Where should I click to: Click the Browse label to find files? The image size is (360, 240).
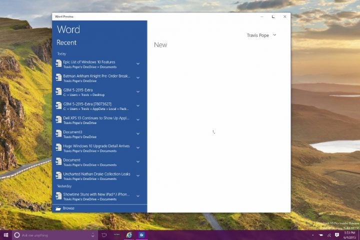coord(68,208)
